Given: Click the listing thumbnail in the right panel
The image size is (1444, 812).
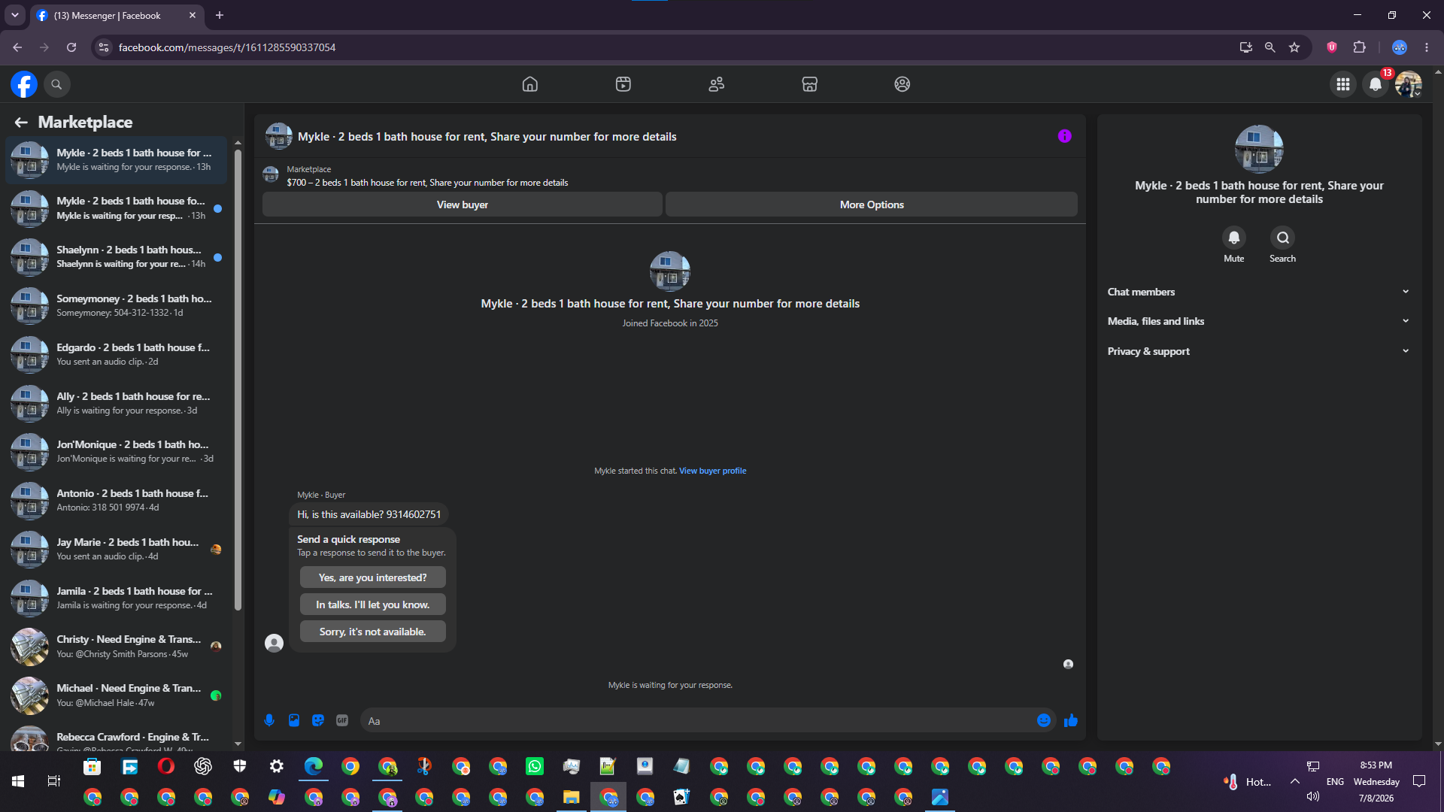Looking at the screenshot, I should pyautogui.click(x=1259, y=149).
